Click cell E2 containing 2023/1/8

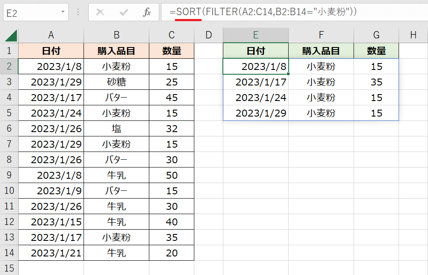256,66
